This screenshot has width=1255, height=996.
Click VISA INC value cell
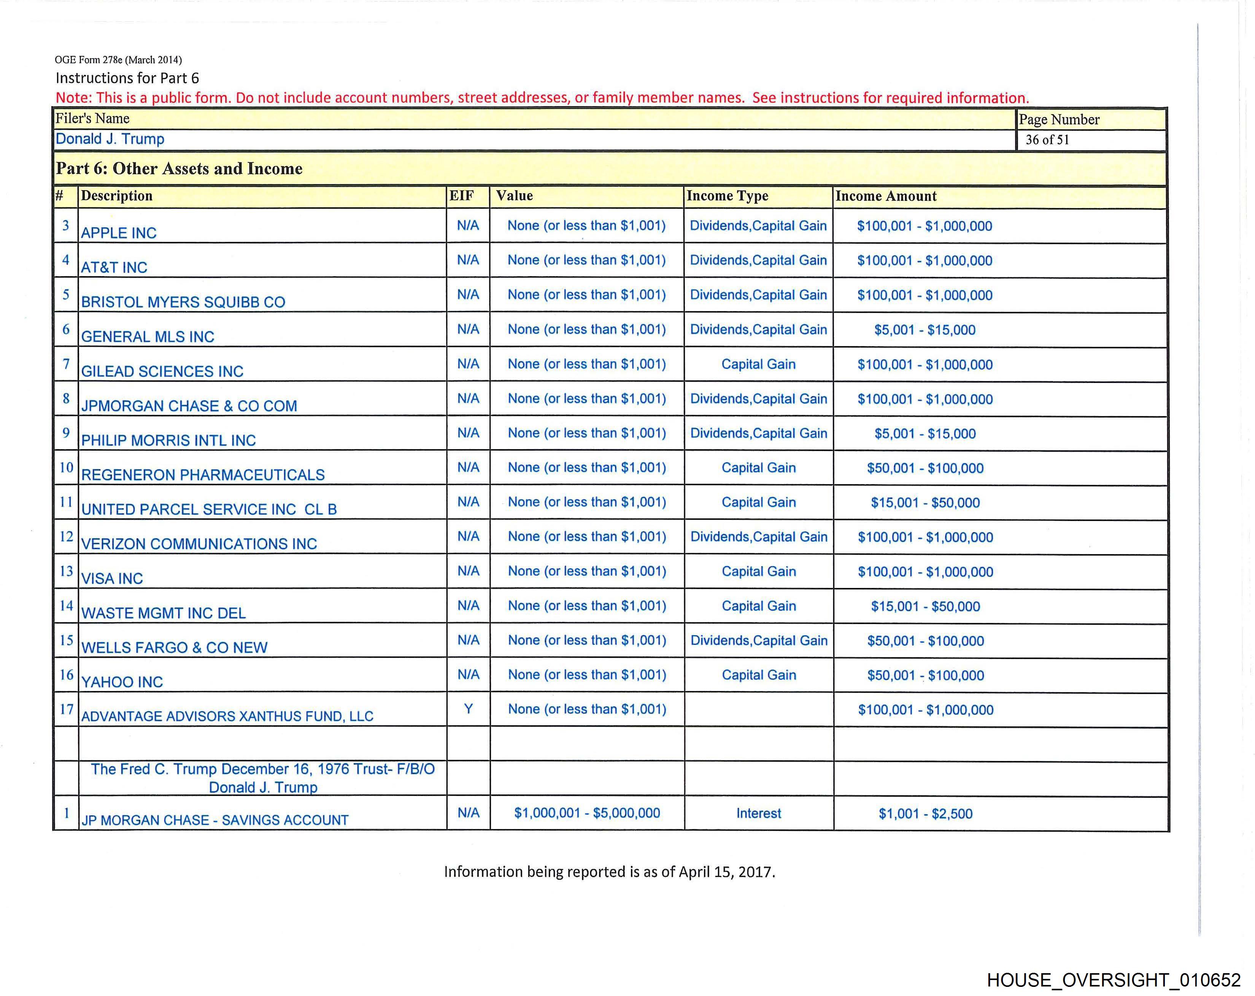(586, 571)
